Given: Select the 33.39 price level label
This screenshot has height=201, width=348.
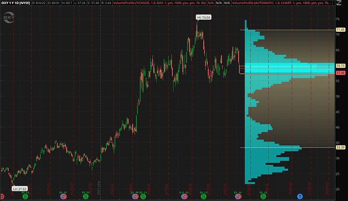Looking at the screenshot, I should coord(340,148).
